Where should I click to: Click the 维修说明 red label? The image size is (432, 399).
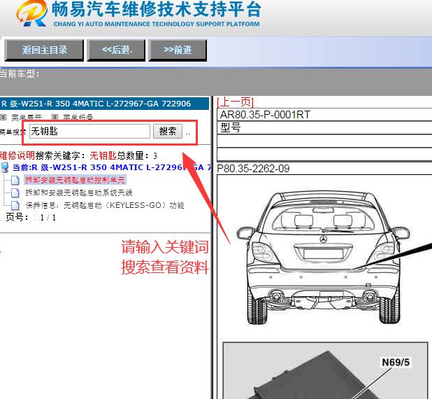coord(17,155)
